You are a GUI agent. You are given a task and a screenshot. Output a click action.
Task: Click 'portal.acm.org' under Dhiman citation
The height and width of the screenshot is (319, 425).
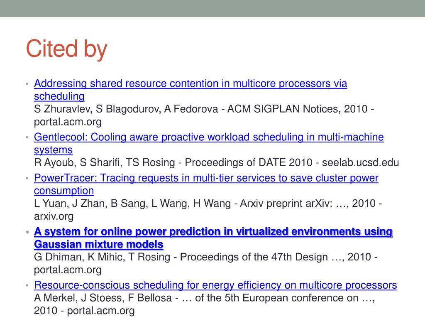pyautogui.click(x=68, y=270)
